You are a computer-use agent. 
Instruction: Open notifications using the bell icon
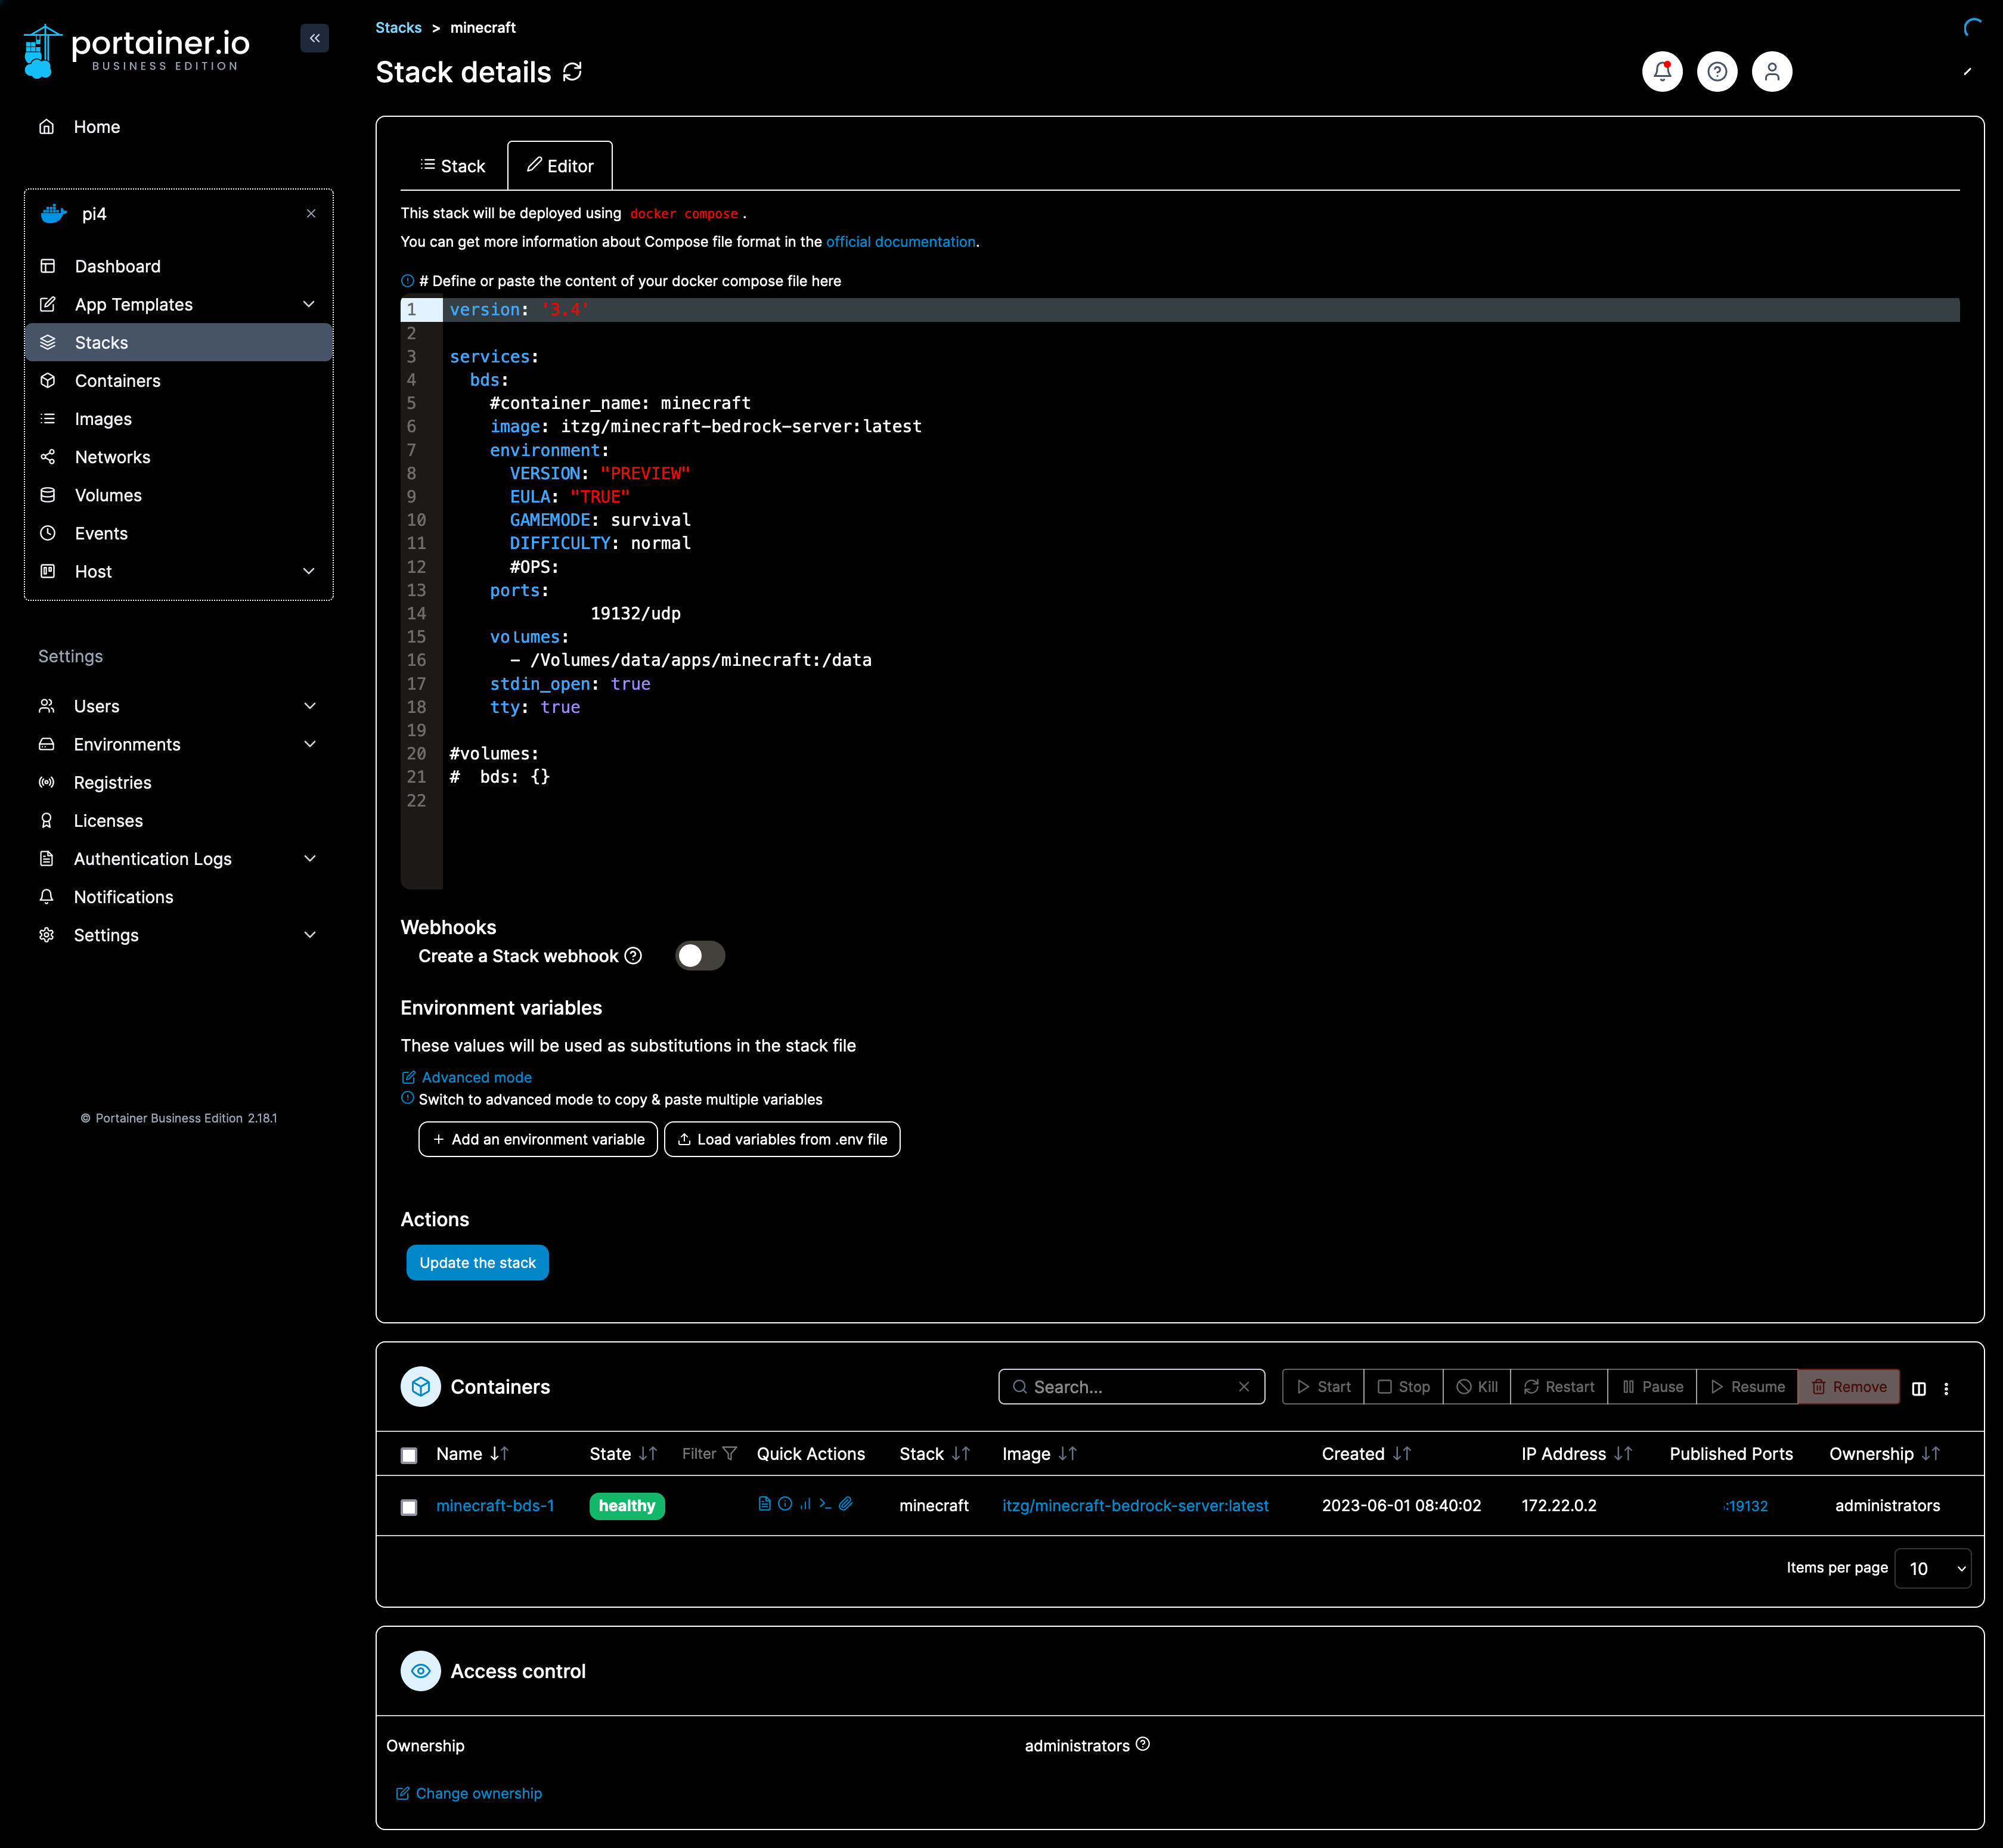click(x=1662, y=71)
